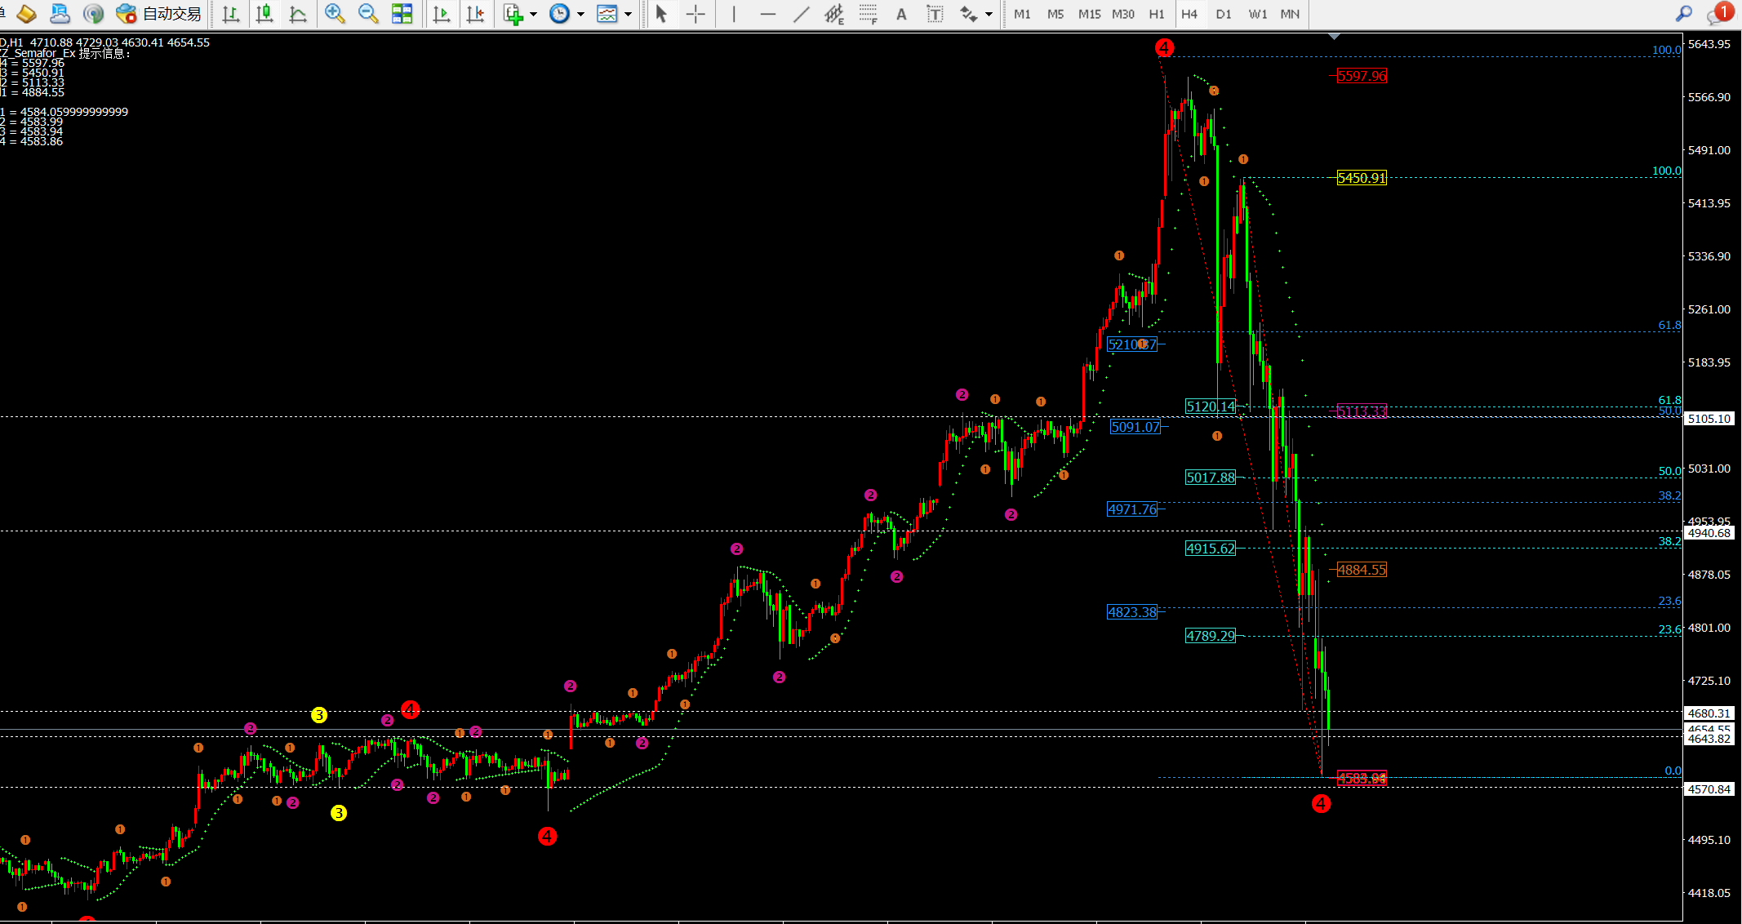Select the crosshair cursor tool

pos(695,14)
